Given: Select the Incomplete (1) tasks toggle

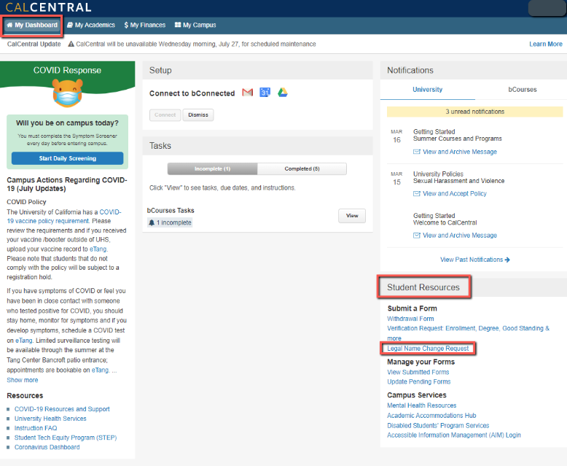Looking at the screenshot, I should [x=212, y=168].
